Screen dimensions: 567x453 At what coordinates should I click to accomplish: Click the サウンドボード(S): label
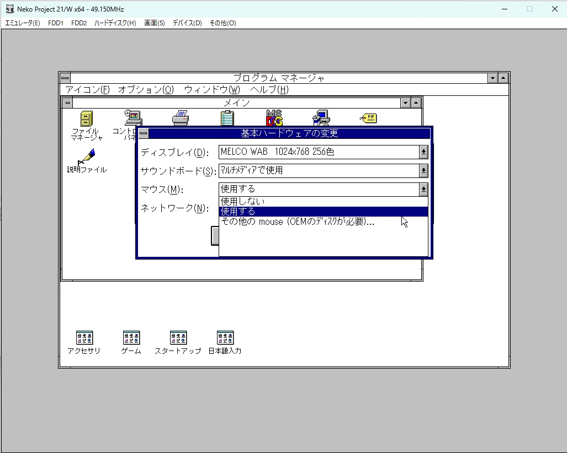(178, 171)
